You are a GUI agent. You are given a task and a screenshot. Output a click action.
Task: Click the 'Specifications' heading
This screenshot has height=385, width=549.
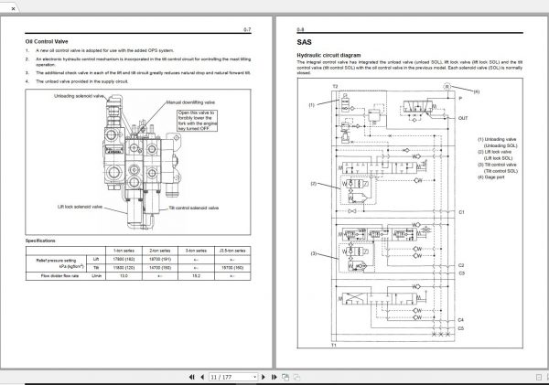click(40, 241)
